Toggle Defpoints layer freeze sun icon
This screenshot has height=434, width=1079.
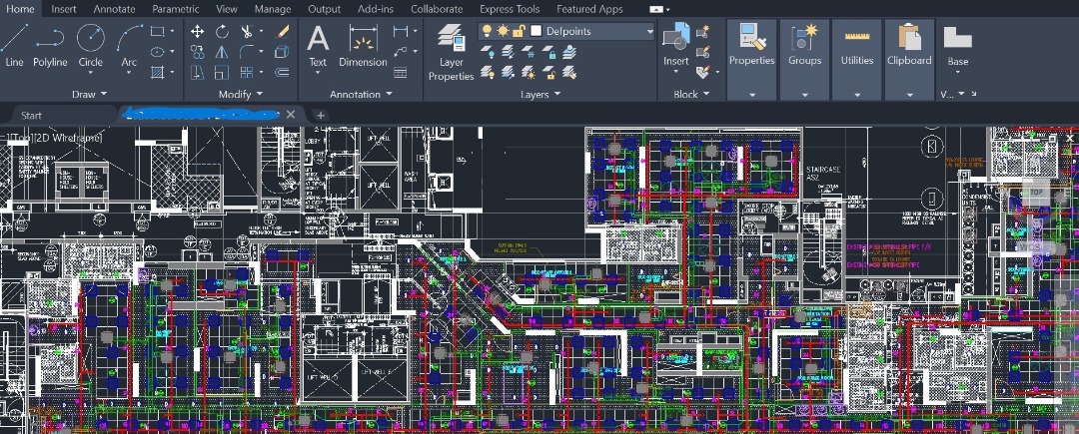[503, 31]
